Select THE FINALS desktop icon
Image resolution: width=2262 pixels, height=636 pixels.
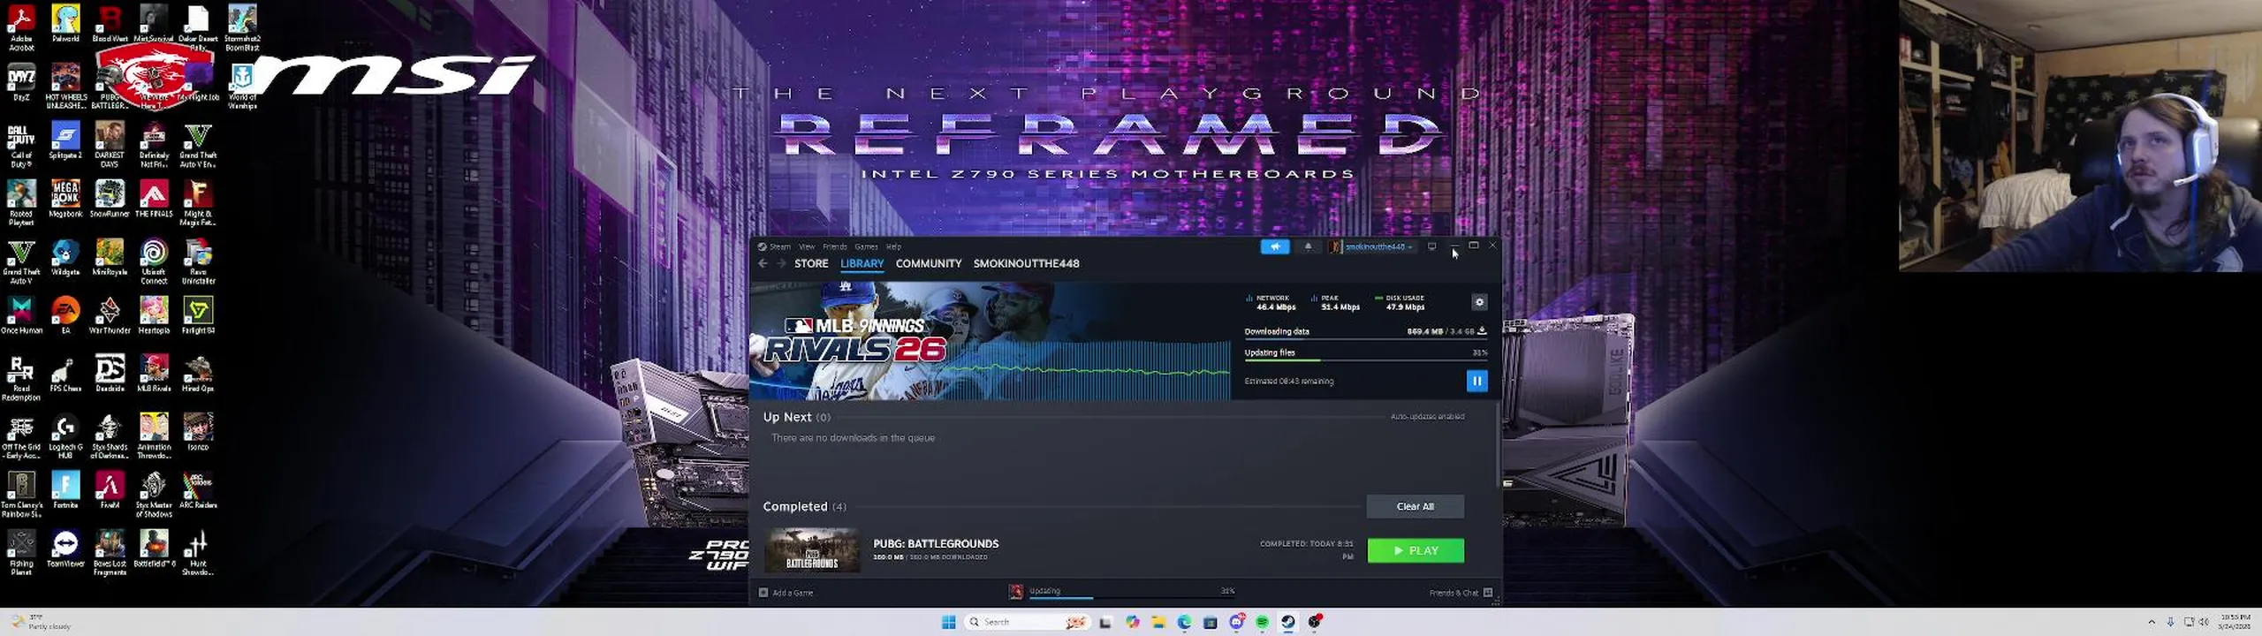[x=154, y=199]
